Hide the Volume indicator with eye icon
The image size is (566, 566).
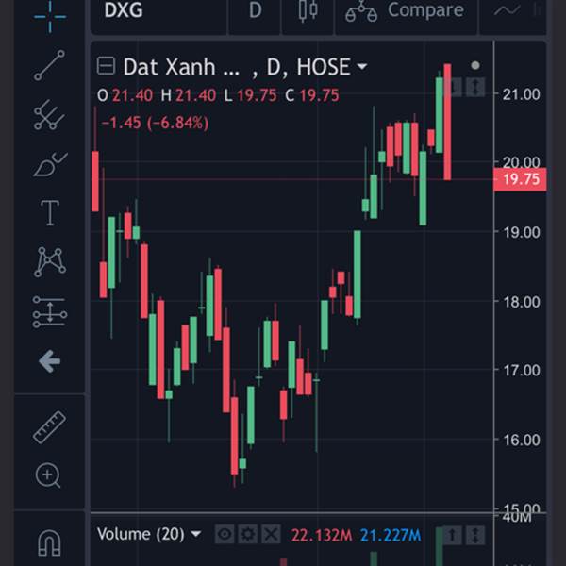pyautogui.click(x=225, y=534)
